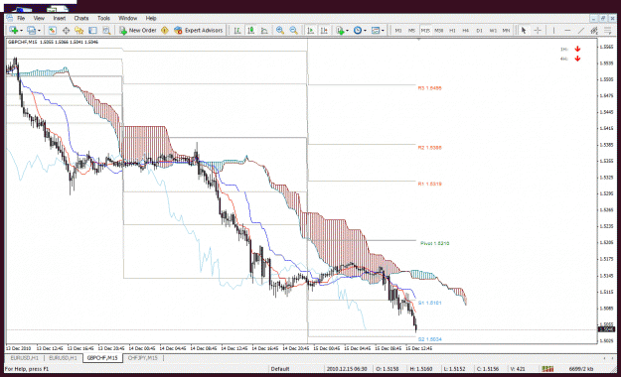Switch timeframe to W1

point(493,31)
